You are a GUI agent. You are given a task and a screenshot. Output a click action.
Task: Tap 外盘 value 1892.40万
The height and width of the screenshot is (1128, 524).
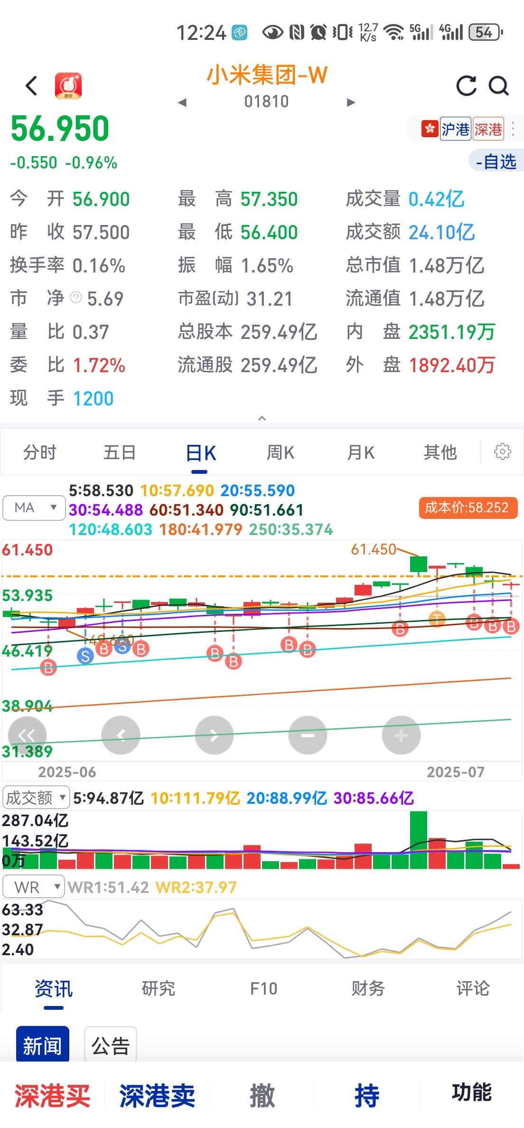pyautogui.click(x=451, y=365)
